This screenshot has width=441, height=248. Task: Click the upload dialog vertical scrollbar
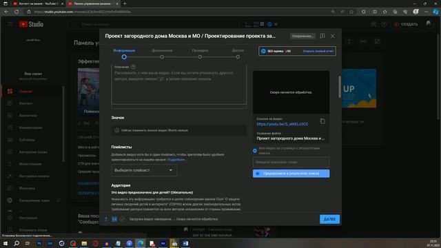[340, 87]
